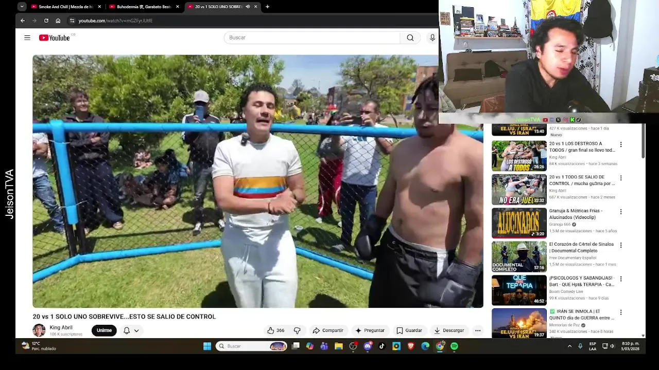Open the DOCUMENTAL COMPLETO 57:16 thumbnail
659x370 pixels.
coord(519,256)
